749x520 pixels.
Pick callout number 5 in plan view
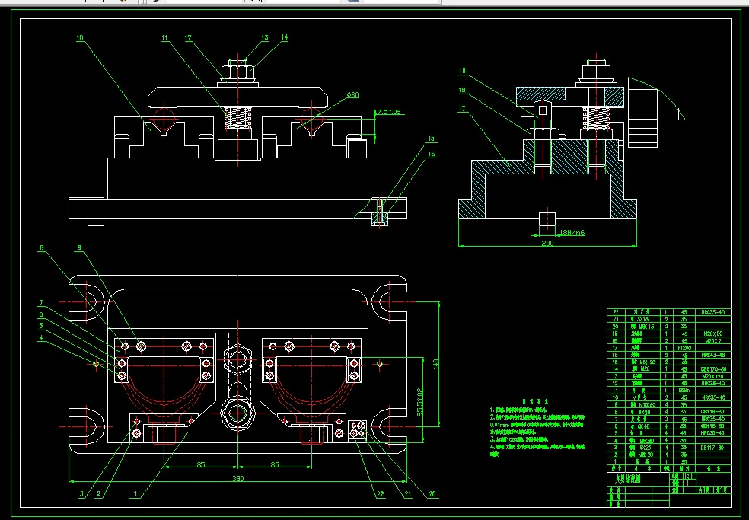tap(41, 326)
